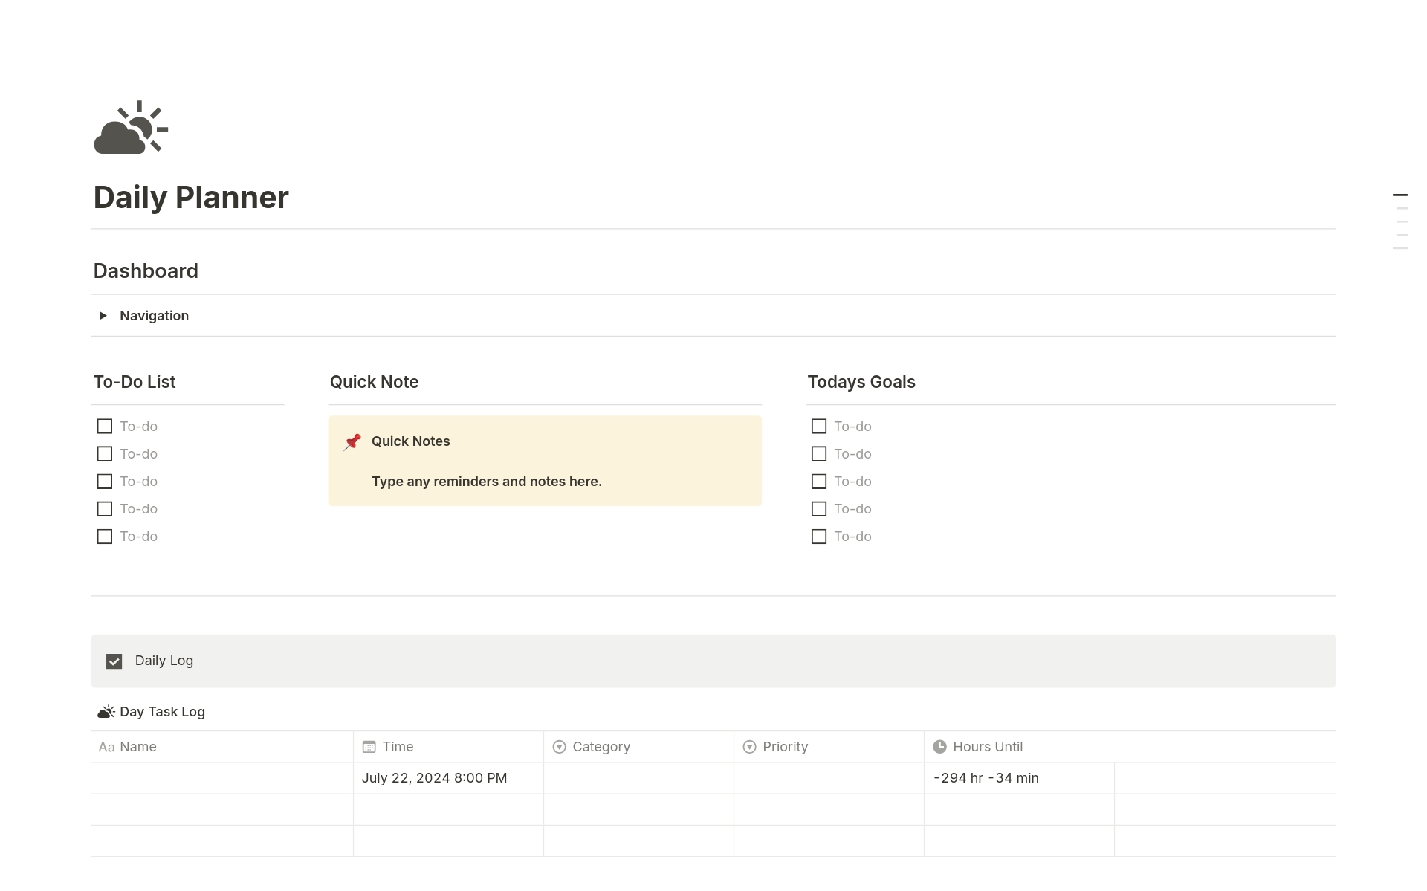Click the Aa icon in the Name column header

106,747
